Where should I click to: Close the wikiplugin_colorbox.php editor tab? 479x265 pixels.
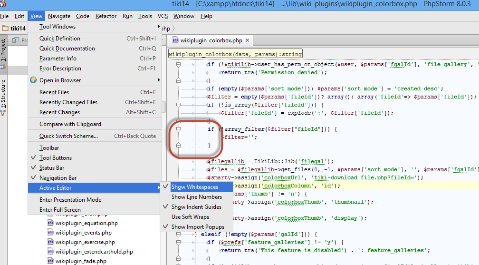247,40
